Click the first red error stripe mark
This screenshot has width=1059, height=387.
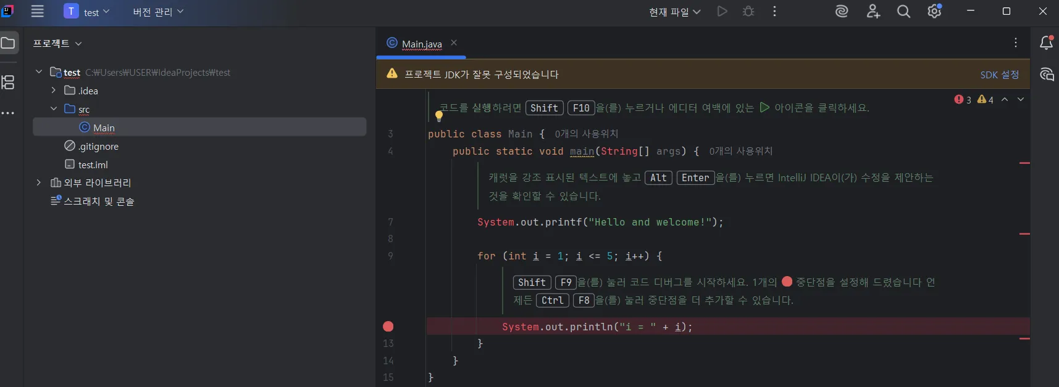1024,163
